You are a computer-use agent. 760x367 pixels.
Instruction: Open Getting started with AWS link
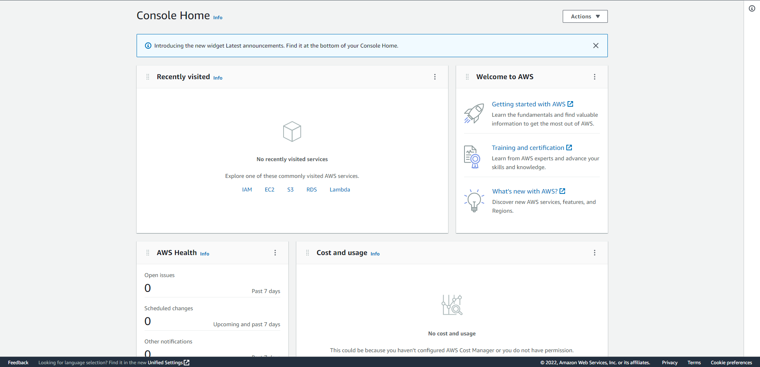point(532,104)
